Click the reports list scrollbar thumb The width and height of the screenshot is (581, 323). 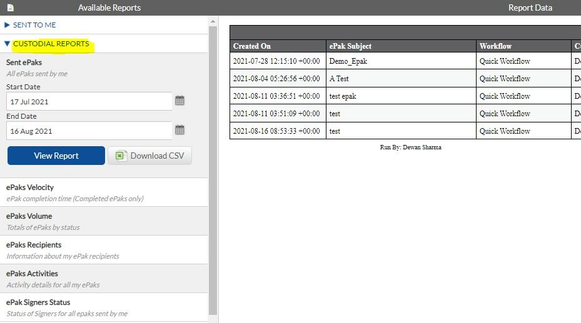coord(213,170)
